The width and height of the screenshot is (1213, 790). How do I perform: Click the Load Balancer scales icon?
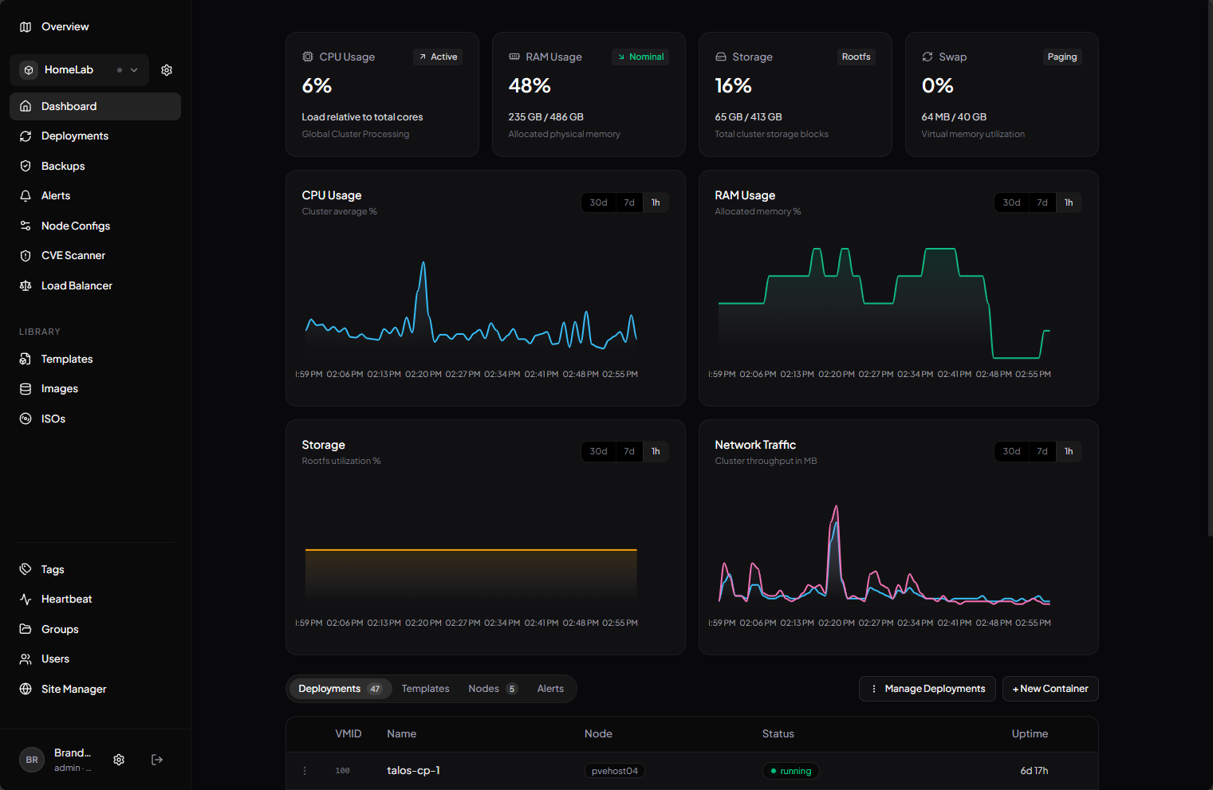26,285
